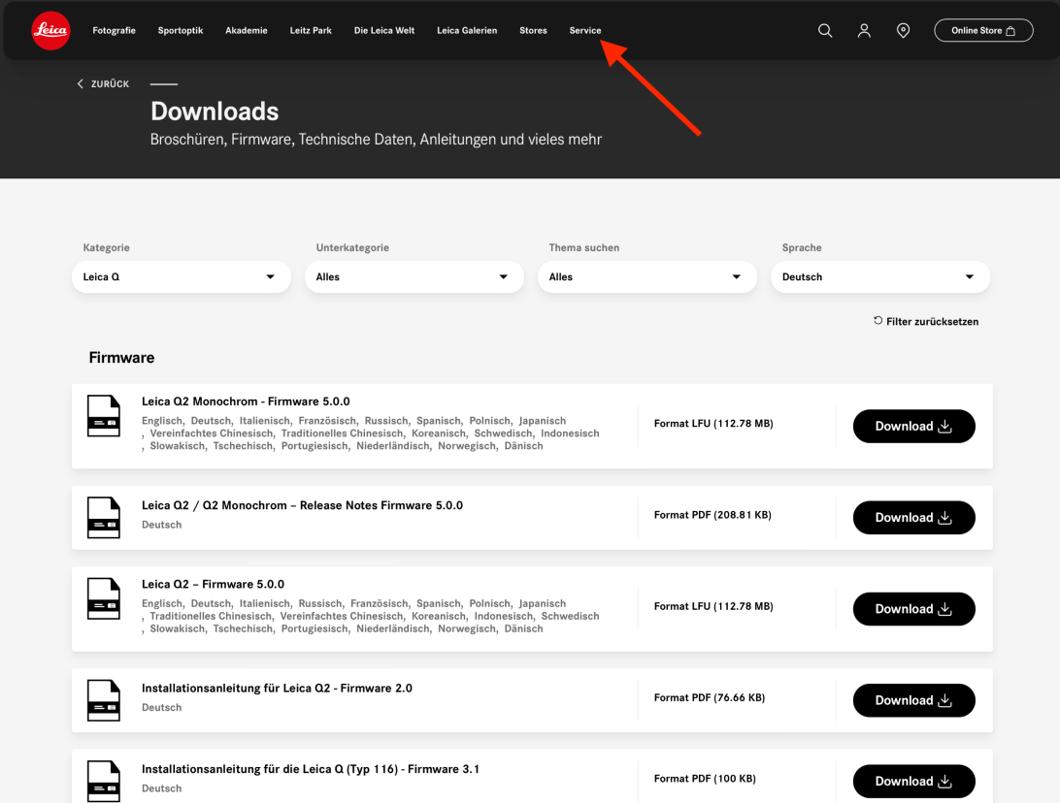The width and height of the screenshot is (1060, 803).
Task: Download the Leica Q Typ 116 installation guide
Action: tap(913, 781)
